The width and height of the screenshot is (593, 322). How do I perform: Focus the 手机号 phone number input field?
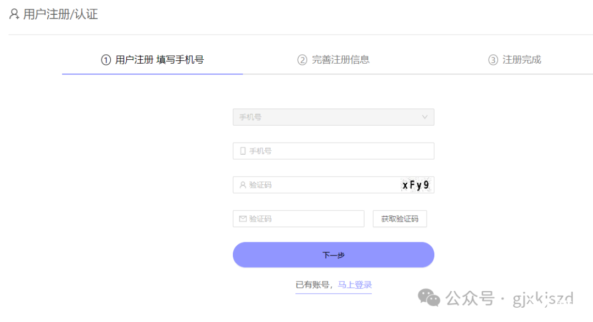(333, 151)
